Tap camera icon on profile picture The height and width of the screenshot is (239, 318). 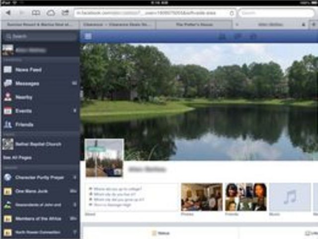(x=118, y=172)
